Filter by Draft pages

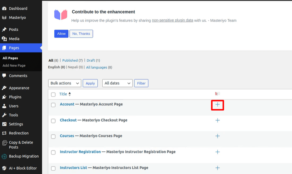(91, 60)
